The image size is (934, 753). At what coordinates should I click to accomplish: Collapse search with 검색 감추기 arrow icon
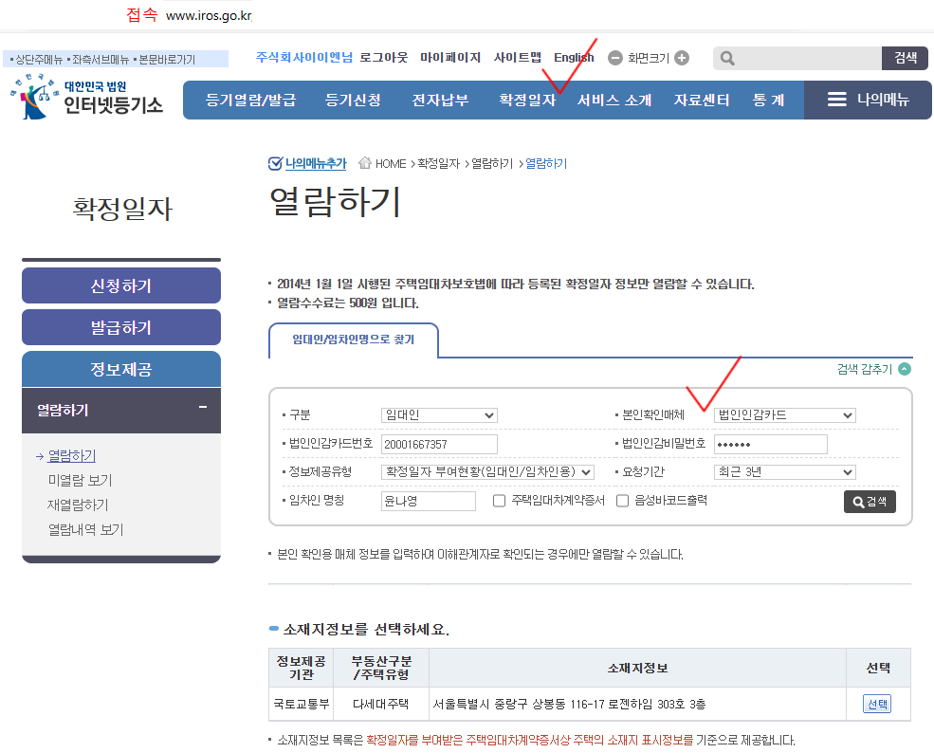905,369
